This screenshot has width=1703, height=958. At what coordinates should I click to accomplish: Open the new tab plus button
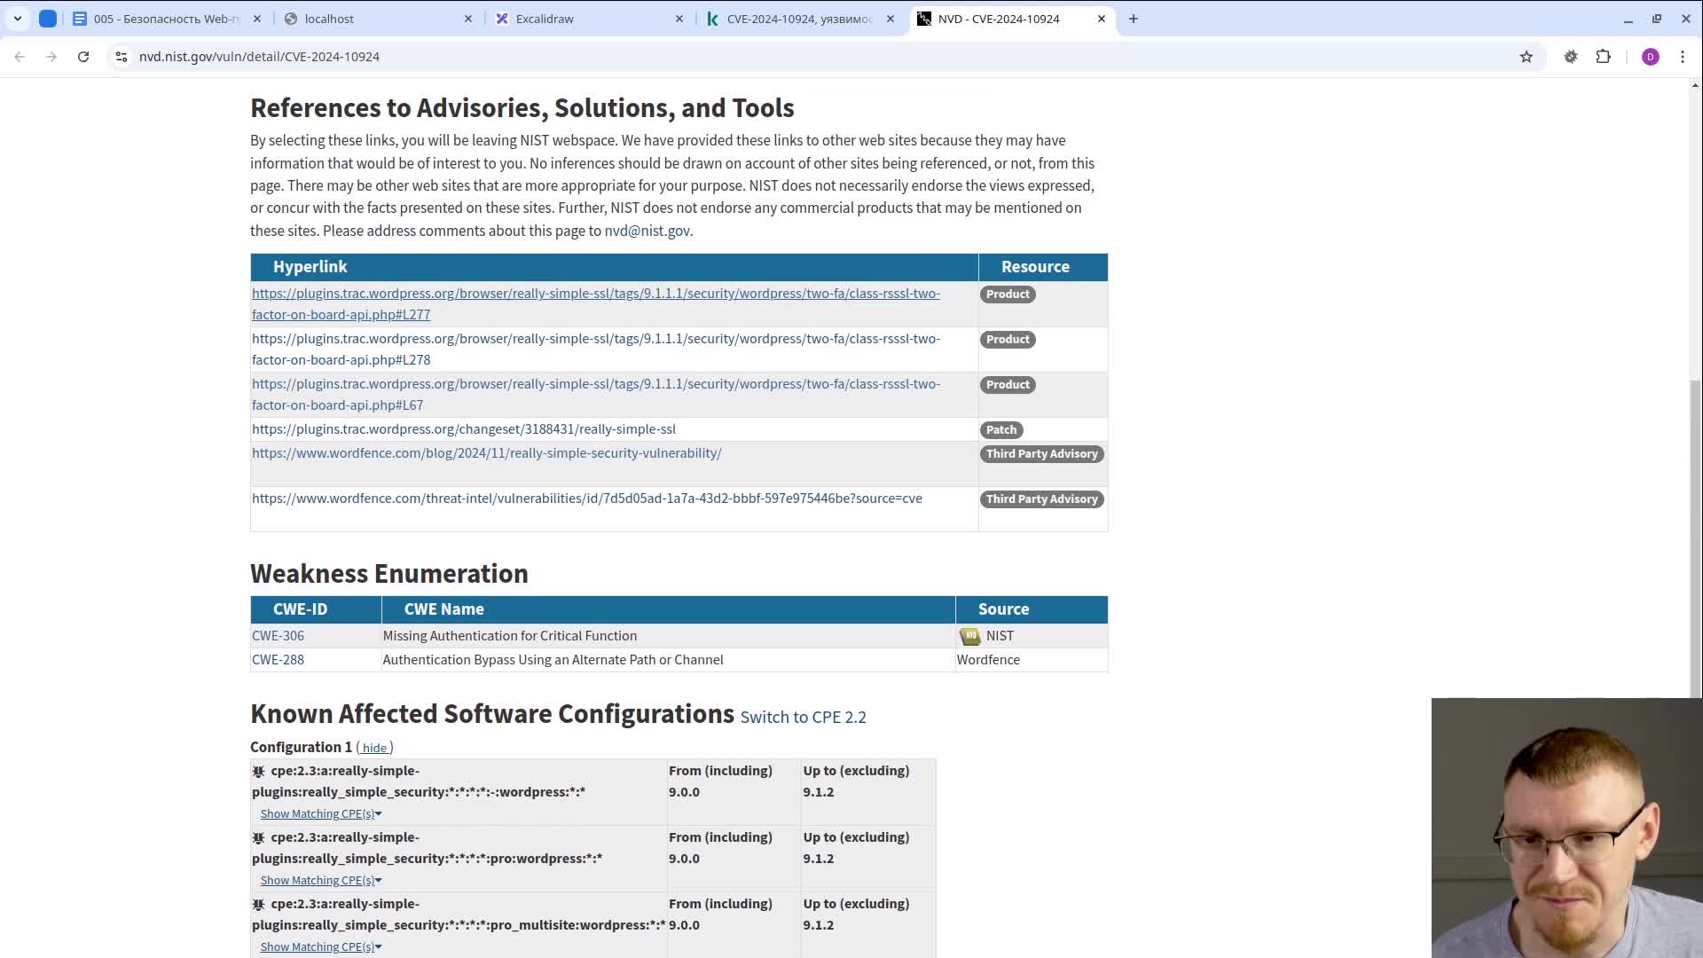[x=1133, y=19]
